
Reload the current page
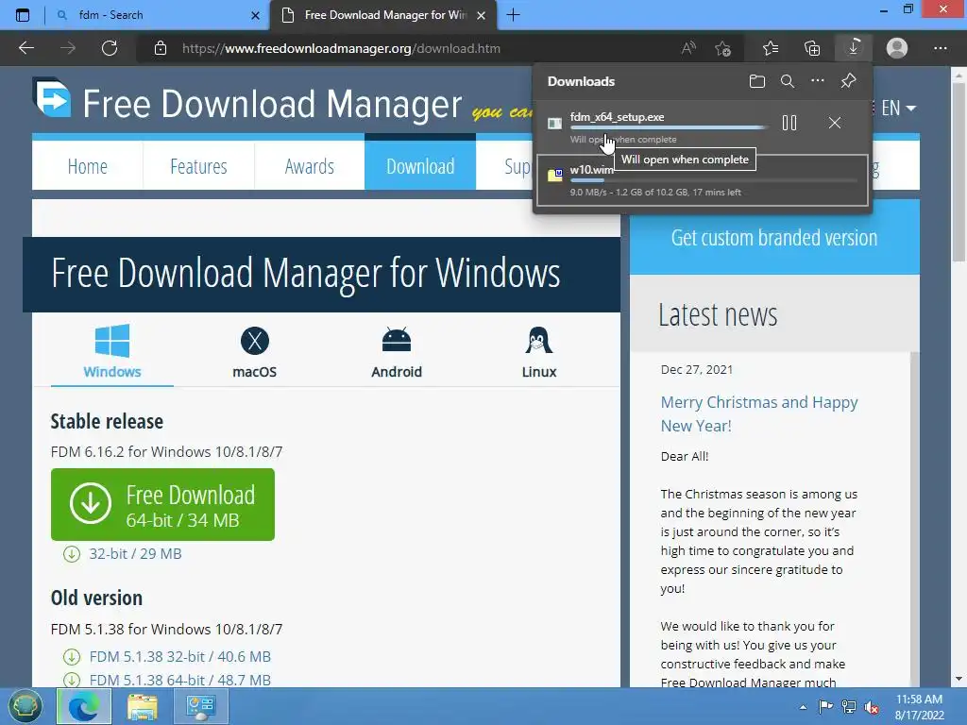(x=110, y=48)
